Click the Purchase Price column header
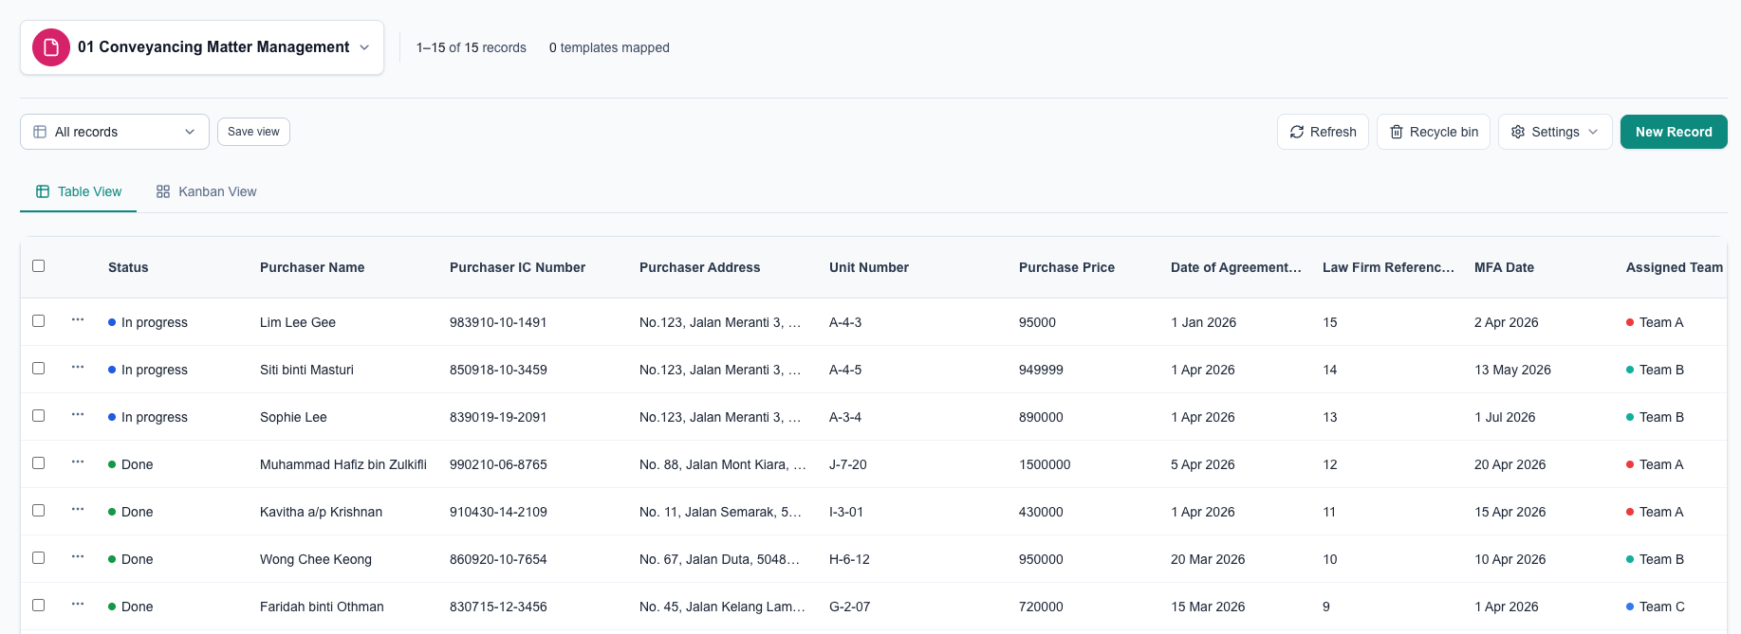This screenshot has height=634, width=1741. tap(1066, 267)
